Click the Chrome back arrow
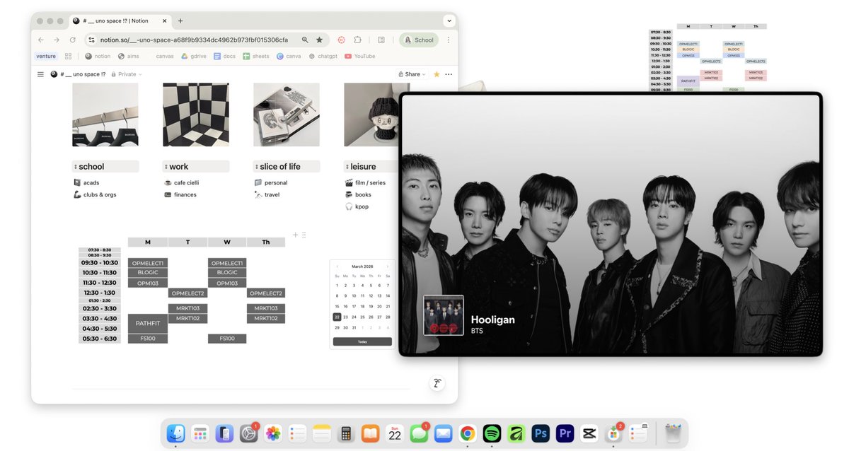The width and height of the screenshot is (849, 451). point(40,40)
